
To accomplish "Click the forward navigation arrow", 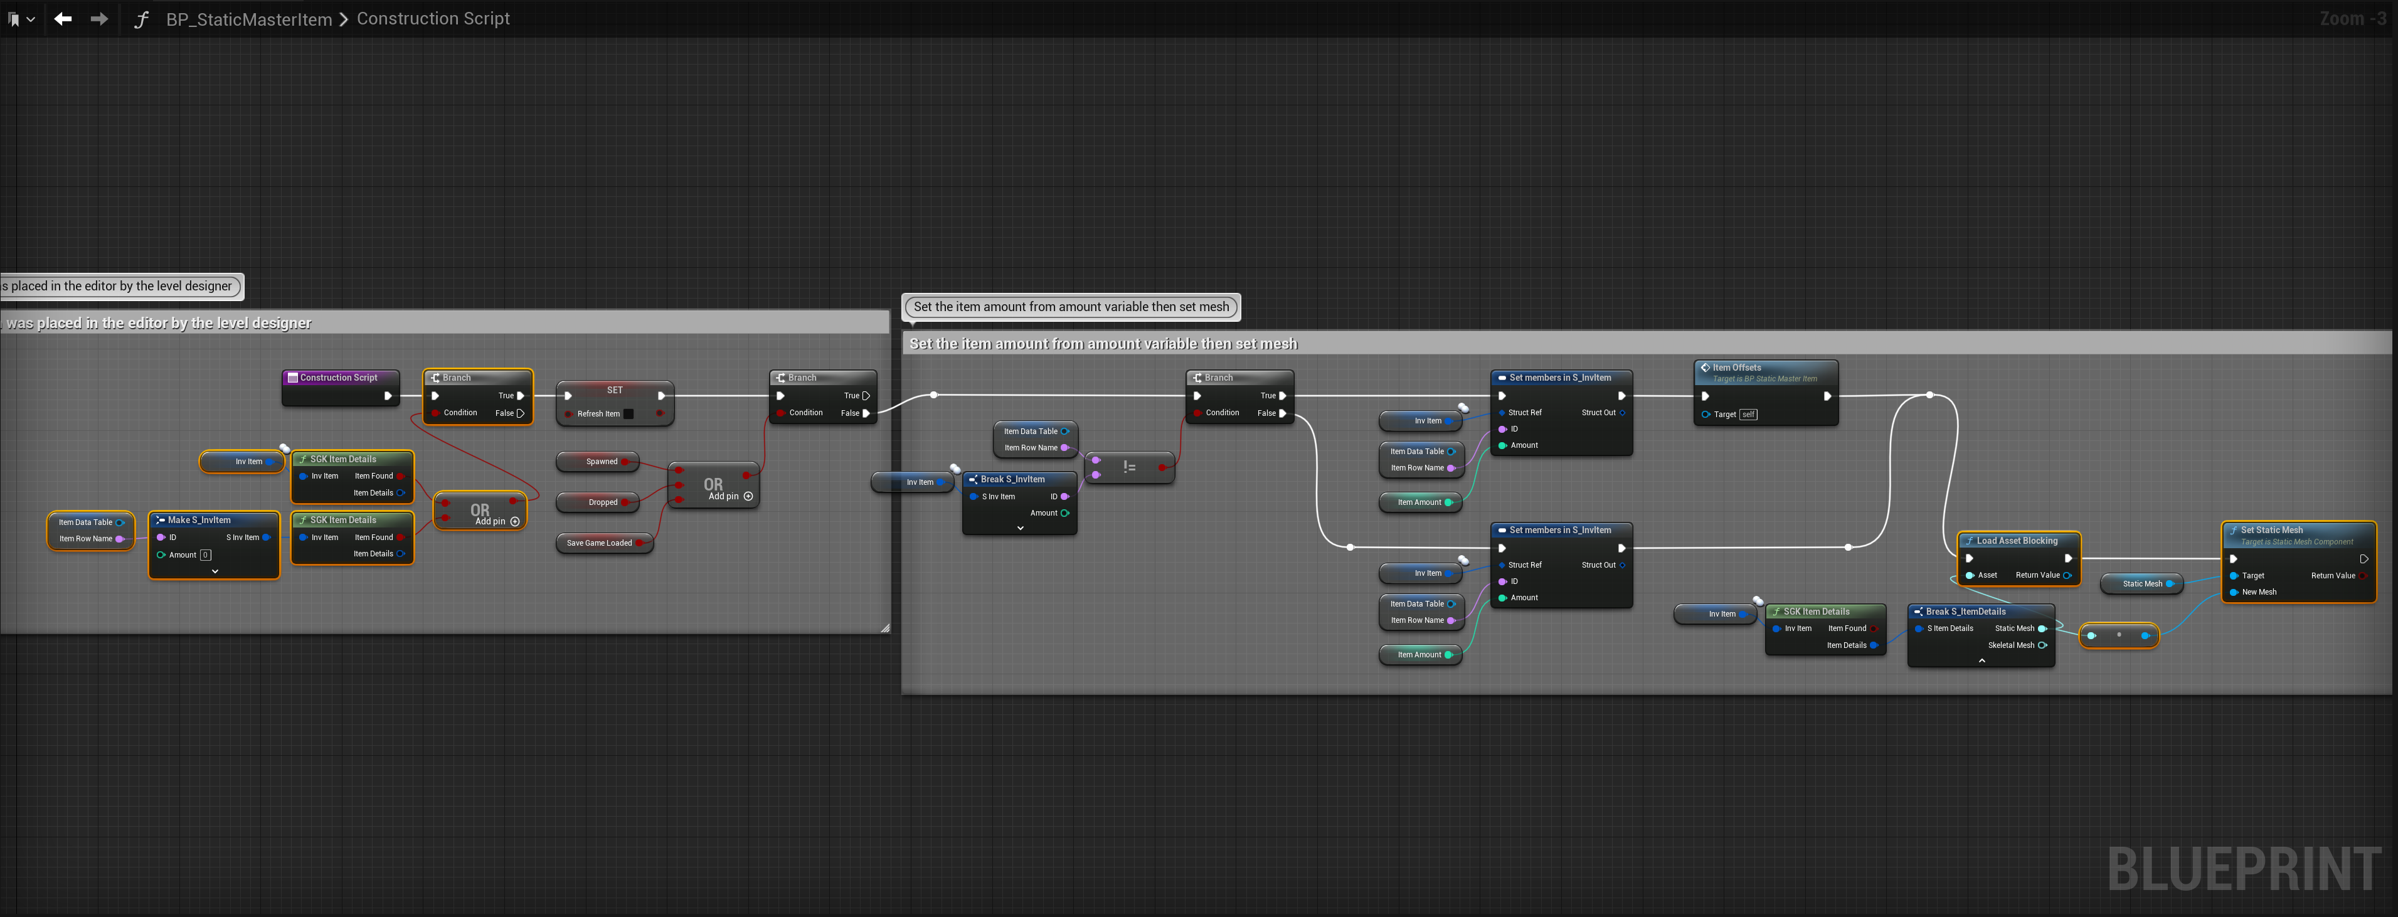I will click(98, 19).
